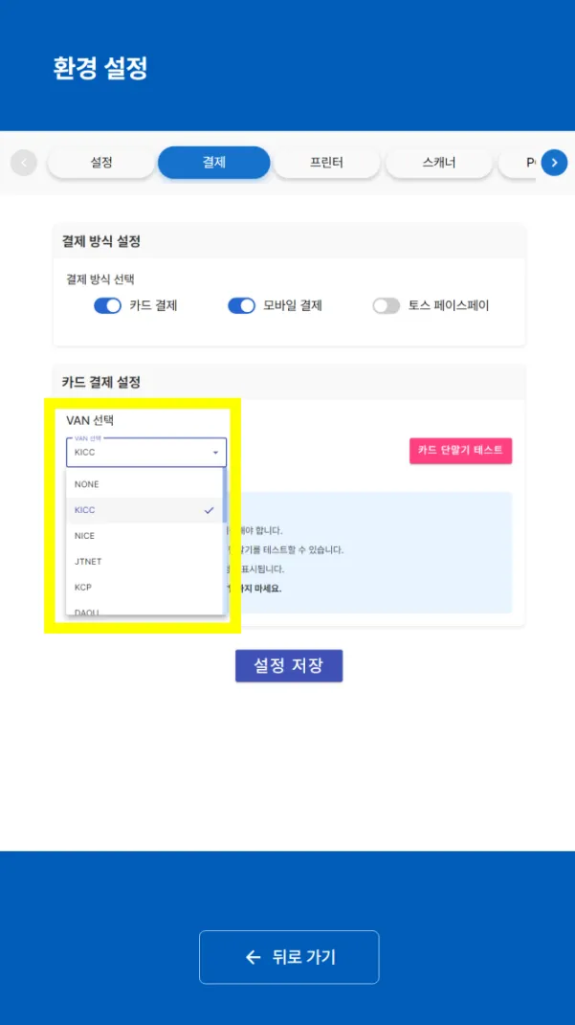575x1025 pixels.
Task: Click the back arrow icon in 뒤로 가기
Action: (254, 957)
